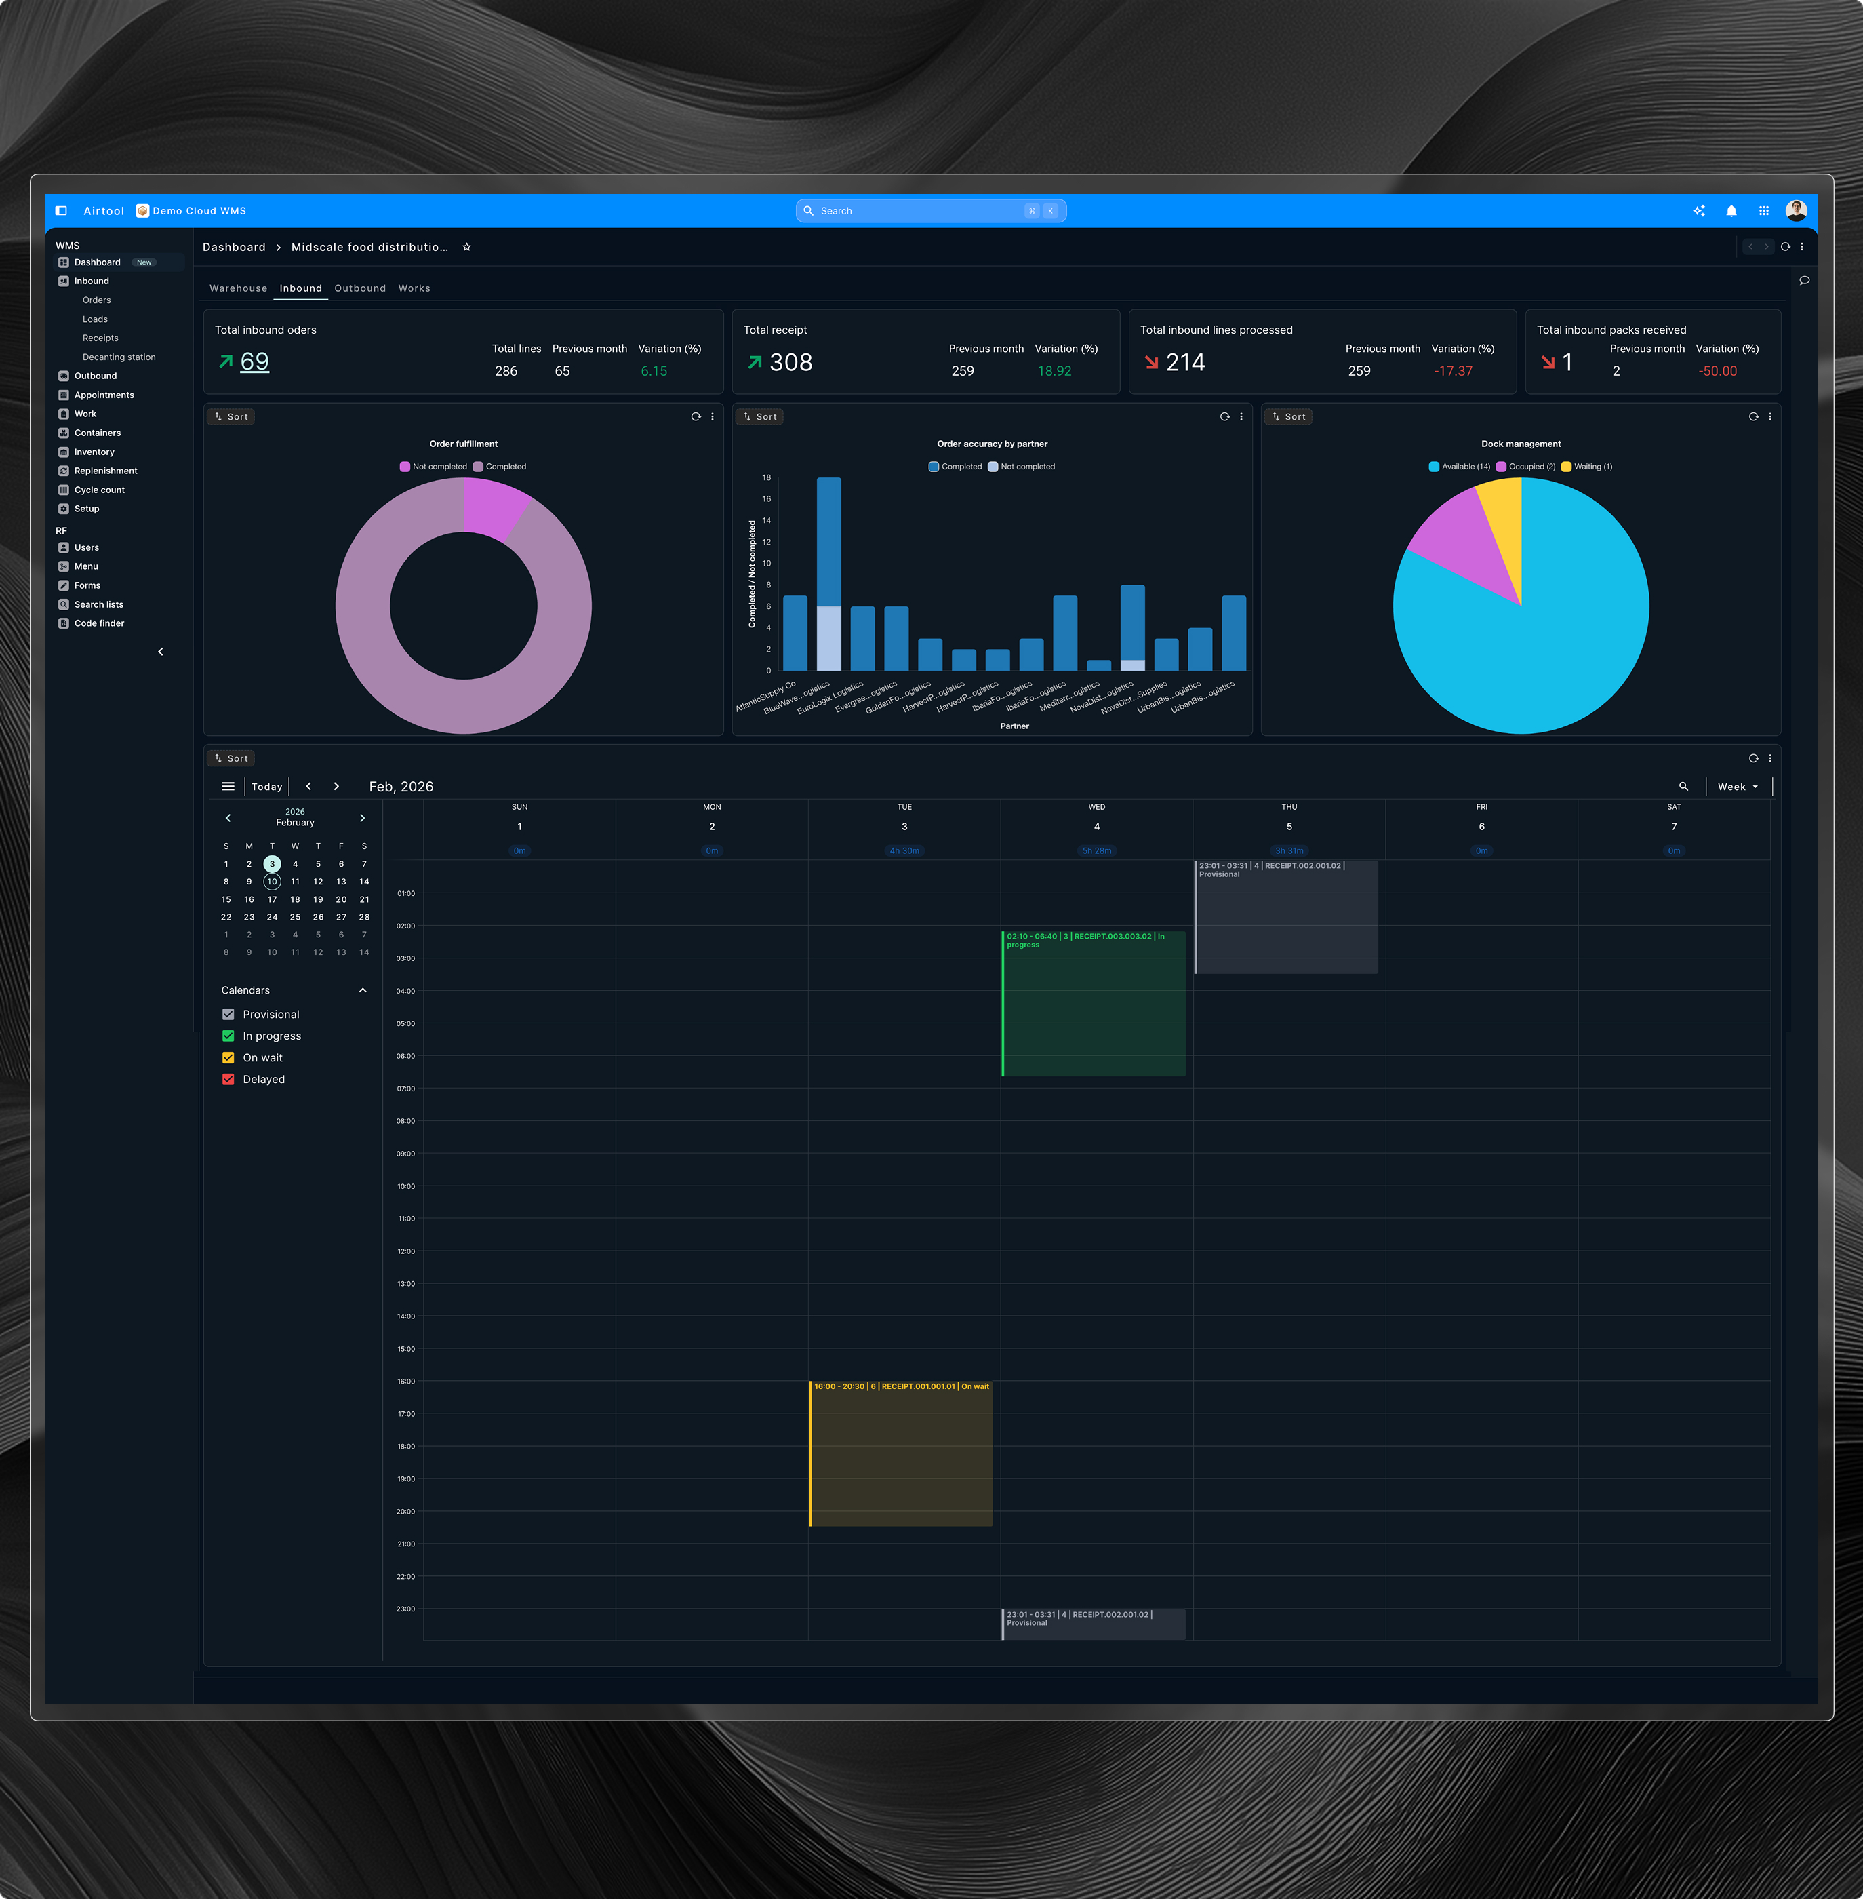This screenshot has width=1863, height=1899.
Task: Click the AI sparkle assistant icon
Action: (1699, 210)
